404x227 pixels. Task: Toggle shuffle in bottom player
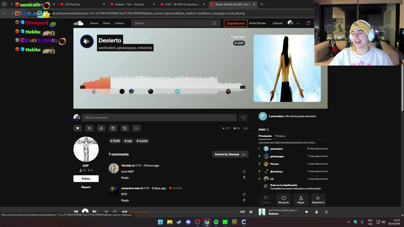tap(106, 212)
